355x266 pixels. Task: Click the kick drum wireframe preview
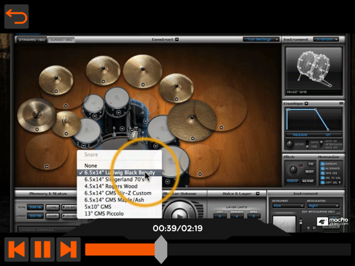314,69
